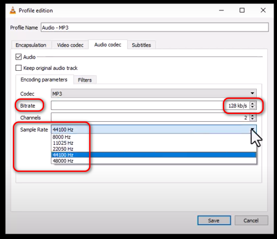Image resolution: width=277 pixels, height=239 pixels.
Task: Open the Filters sub-tab
Action: coord(85,80)
